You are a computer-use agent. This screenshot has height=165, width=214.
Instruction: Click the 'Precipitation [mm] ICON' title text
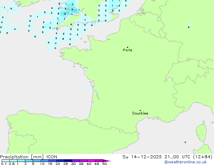tap(29, 157)
